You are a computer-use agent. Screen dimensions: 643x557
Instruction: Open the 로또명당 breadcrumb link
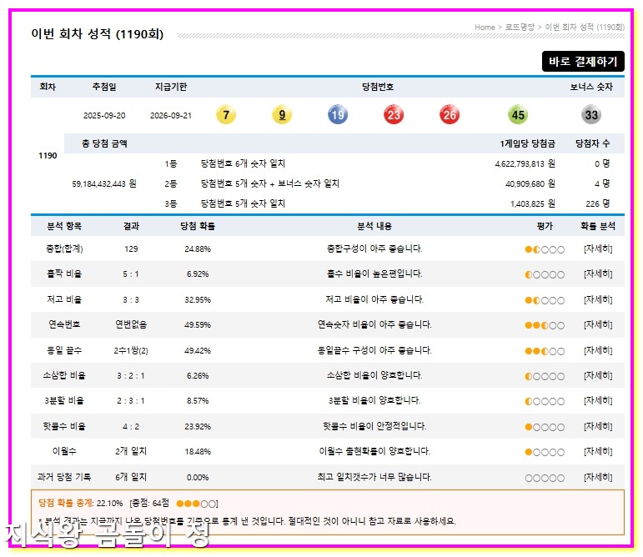[x=520, y=27]
